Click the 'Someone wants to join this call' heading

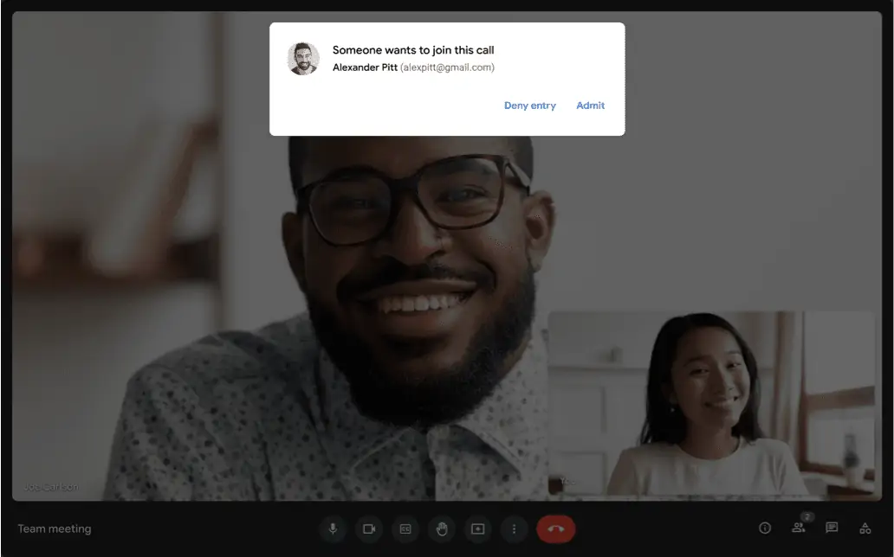click(x=413, y=50)
